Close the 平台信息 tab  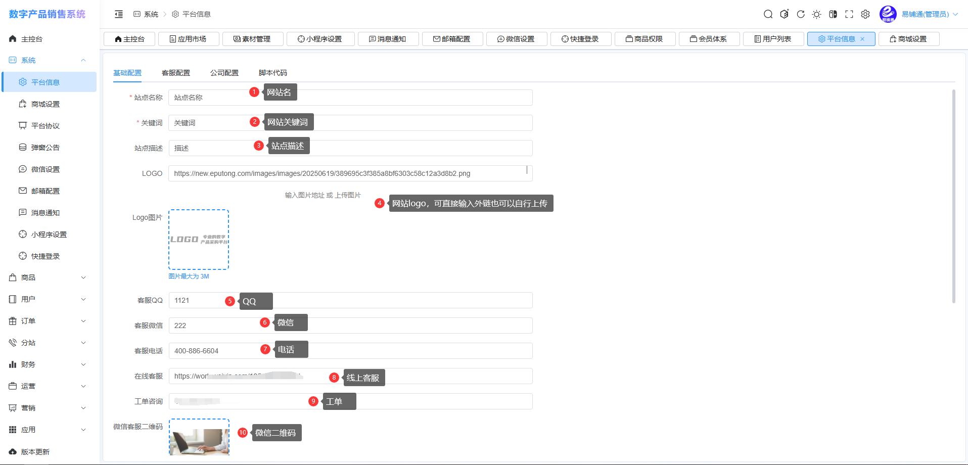click(x=862, y=39)
